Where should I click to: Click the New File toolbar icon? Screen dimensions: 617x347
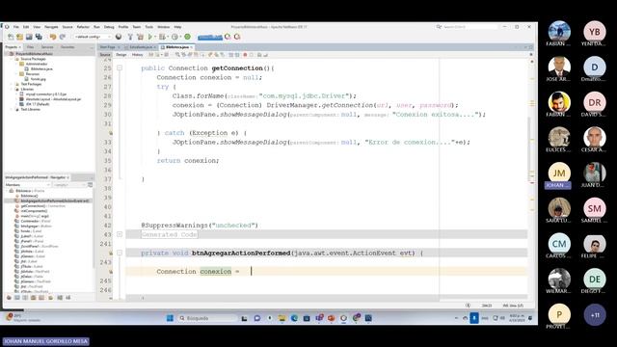coord(11,37)
